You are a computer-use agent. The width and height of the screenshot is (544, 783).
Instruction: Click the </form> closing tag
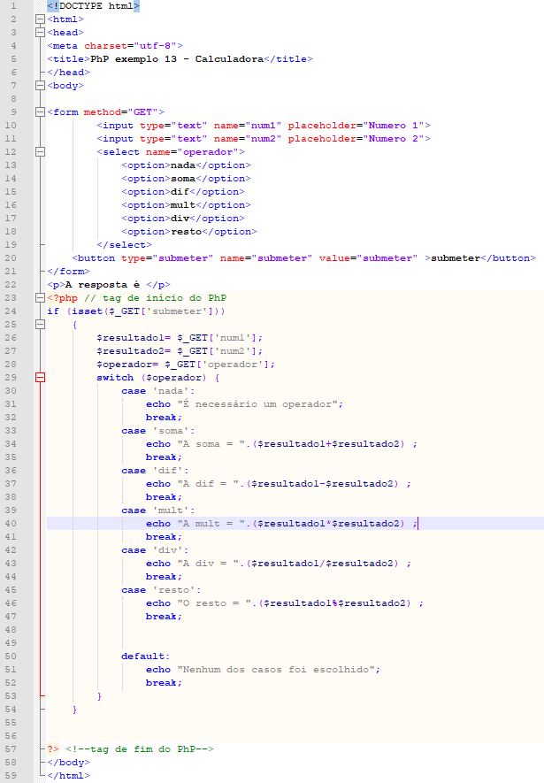coord(68,271)
